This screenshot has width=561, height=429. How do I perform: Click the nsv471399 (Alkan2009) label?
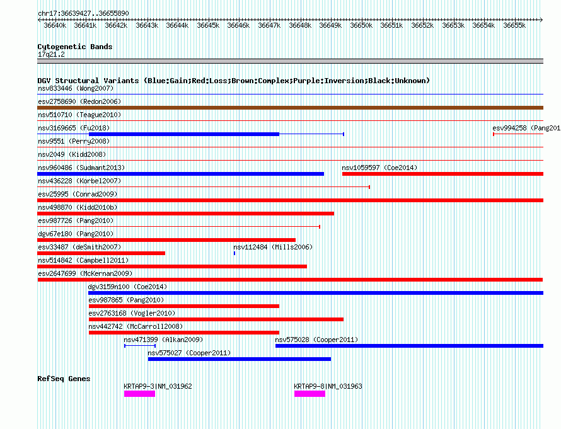163,340
